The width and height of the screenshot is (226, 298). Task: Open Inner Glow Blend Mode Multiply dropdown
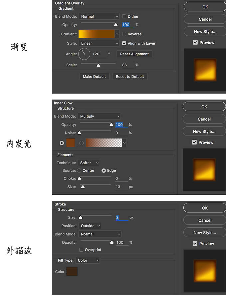(99, 116)
